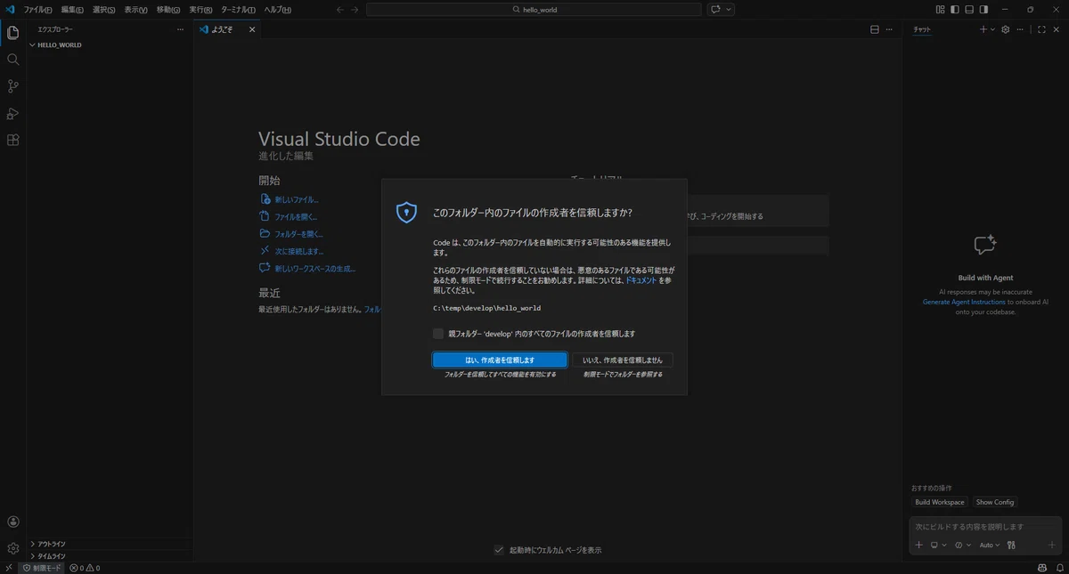The image size is (1069, 574).
Task: Start a new chat with plus icon
Action: pos(983,29)
